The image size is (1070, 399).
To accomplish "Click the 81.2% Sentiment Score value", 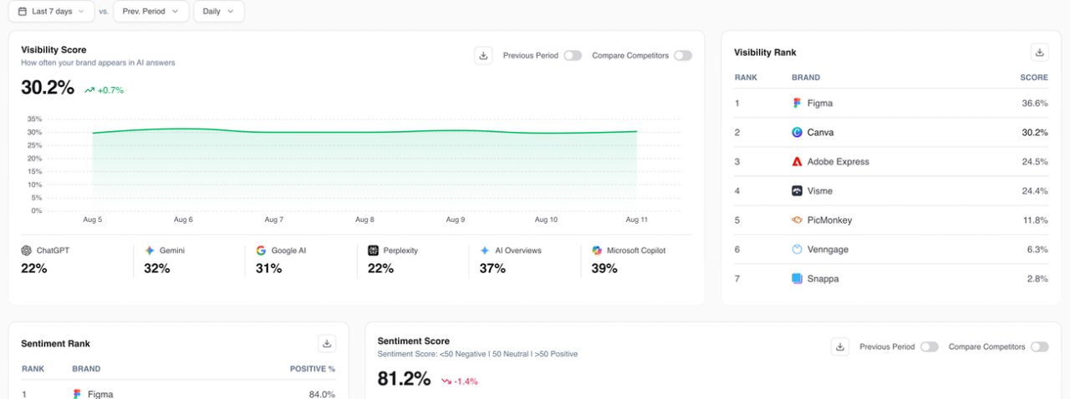I will 405,380.
